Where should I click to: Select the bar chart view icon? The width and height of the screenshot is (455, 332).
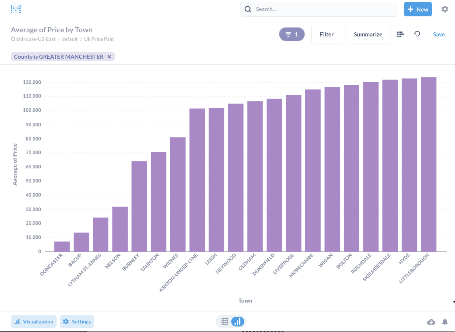click(x=237, y=321)
